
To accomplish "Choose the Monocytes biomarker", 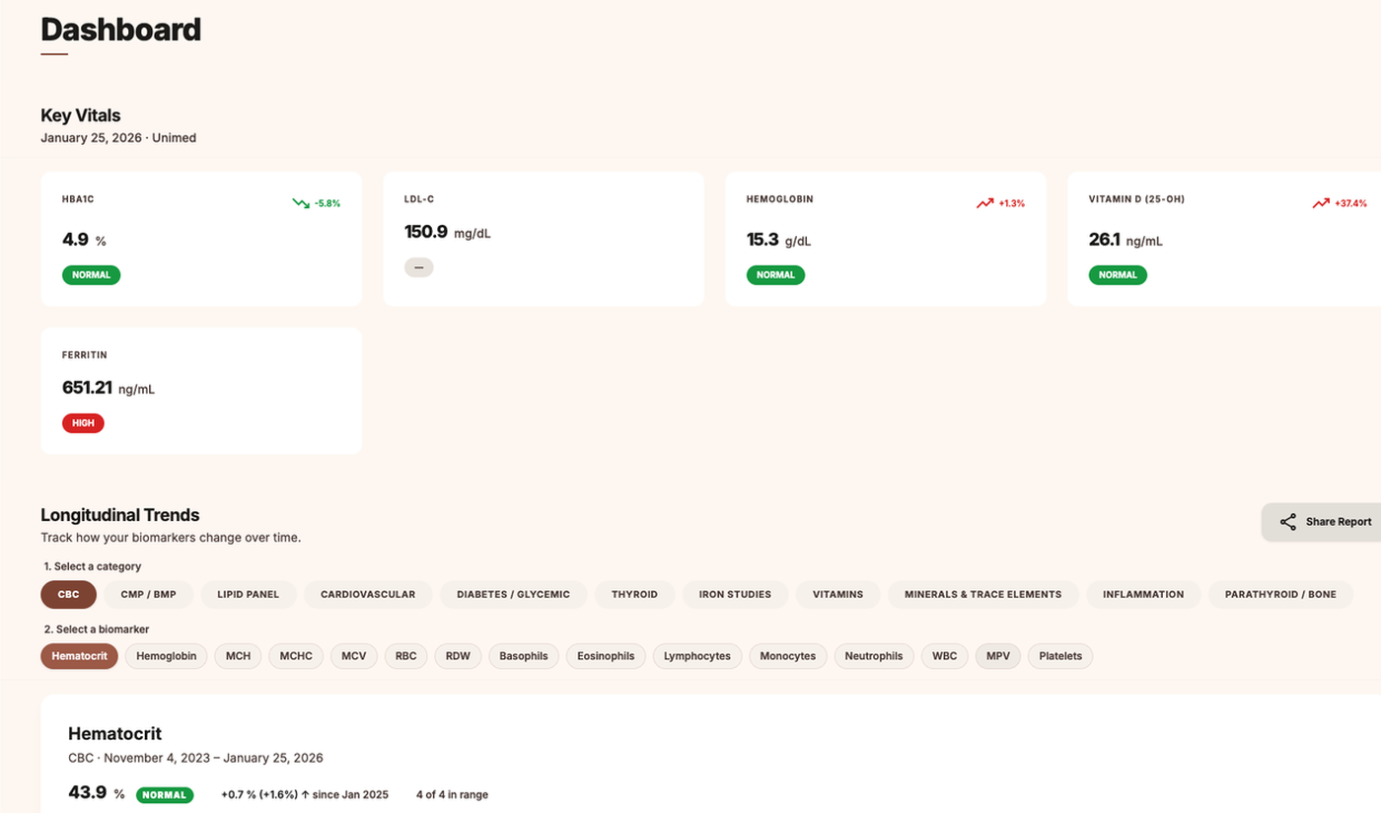I will pyautogui.click(x=788, y=656).
